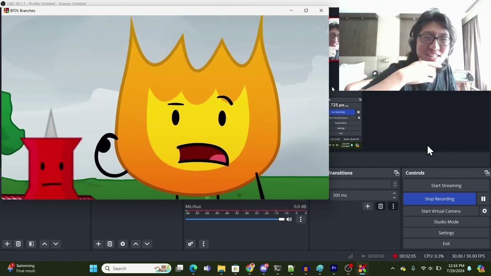Open the taskbar clock and date
The image size is (491, 276).
pos(456,268)
